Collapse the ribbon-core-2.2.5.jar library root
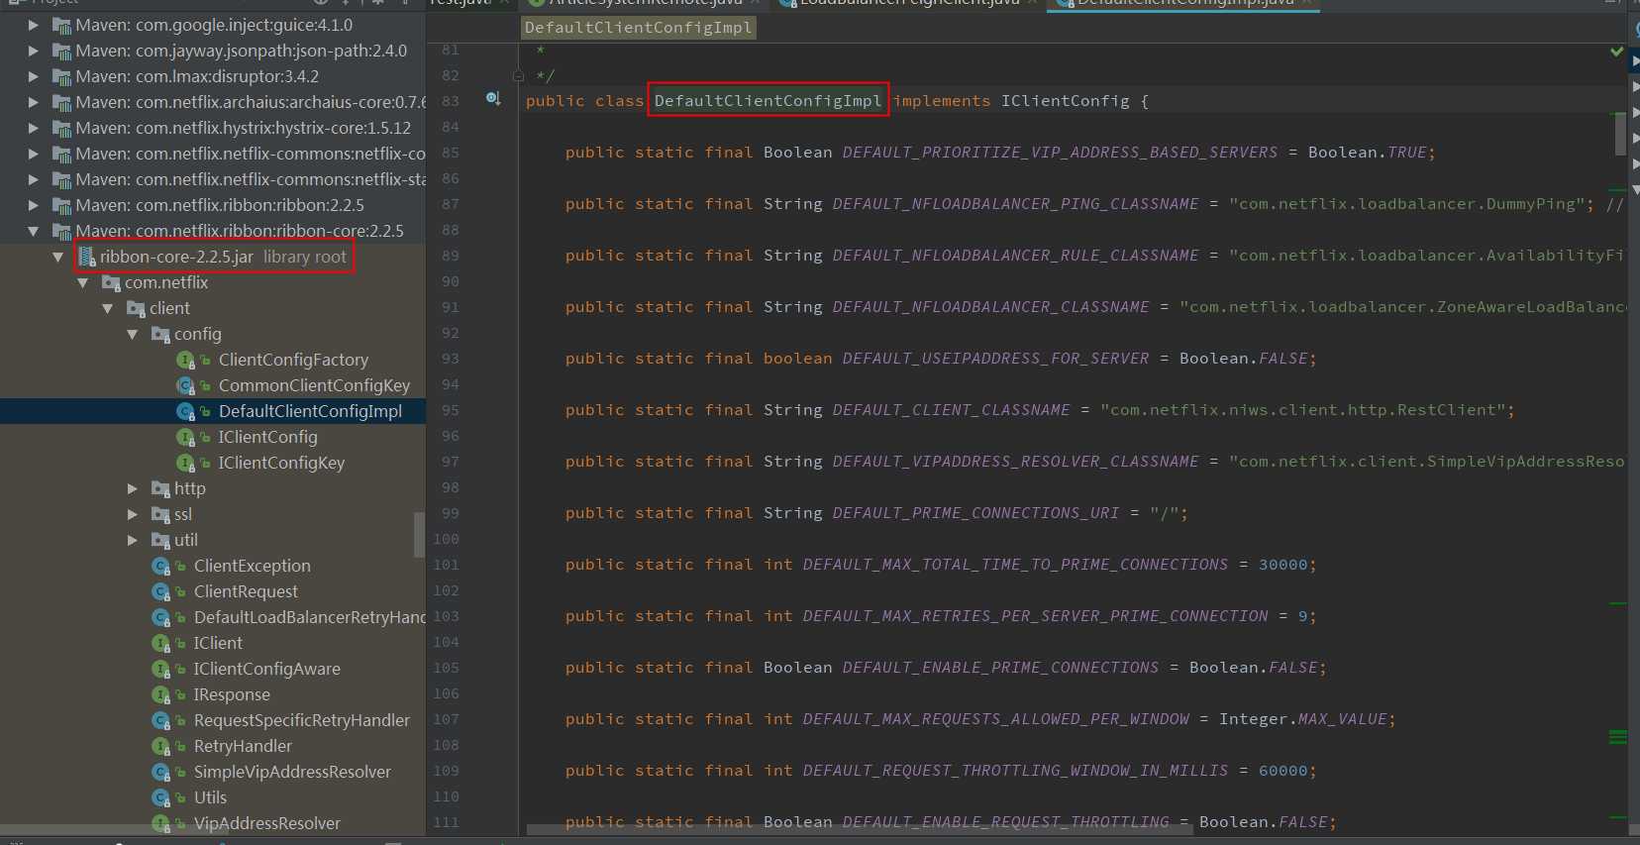 point(58,257)
